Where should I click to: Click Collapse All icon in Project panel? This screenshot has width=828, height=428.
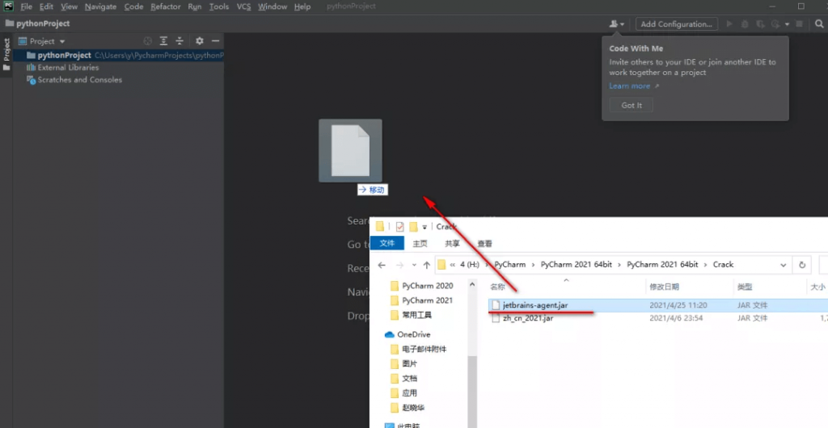click(x=180, y=41)
